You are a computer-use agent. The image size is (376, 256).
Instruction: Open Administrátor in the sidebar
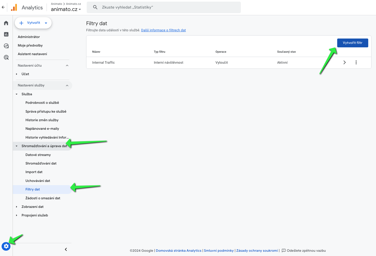[x=29, y=37]
